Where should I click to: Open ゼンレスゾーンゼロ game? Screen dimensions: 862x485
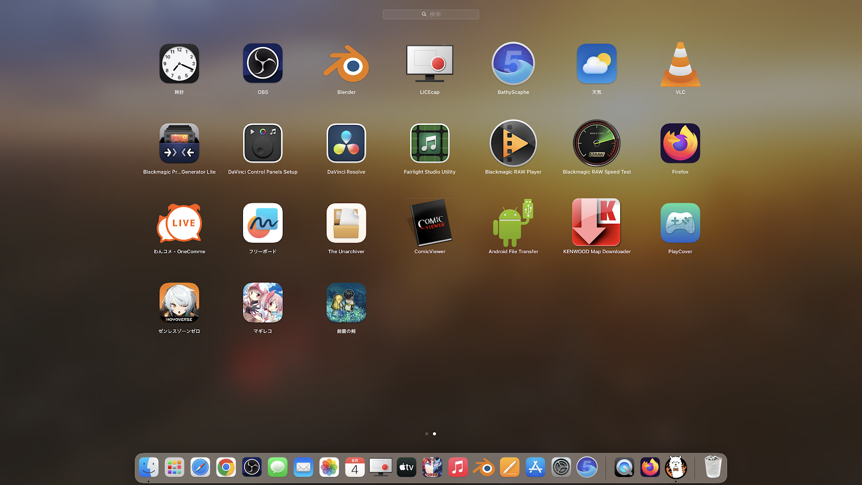pos(179,303)
